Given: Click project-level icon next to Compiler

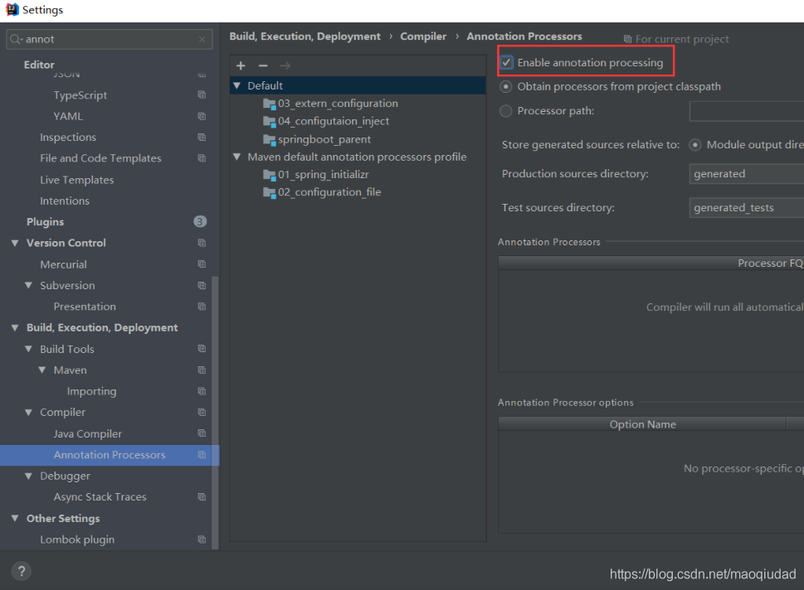Looking at the screenshot, I should pyautogui.click(x=202, y=413).
